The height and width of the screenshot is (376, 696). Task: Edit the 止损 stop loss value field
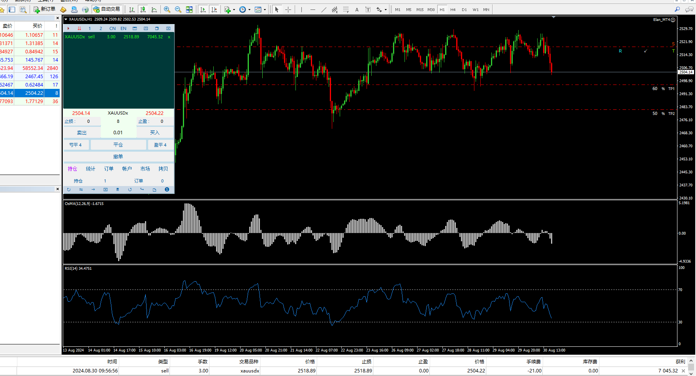click(x=88, y=121)
